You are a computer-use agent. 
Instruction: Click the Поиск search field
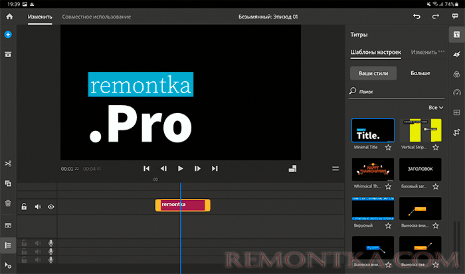pos(397,91)
